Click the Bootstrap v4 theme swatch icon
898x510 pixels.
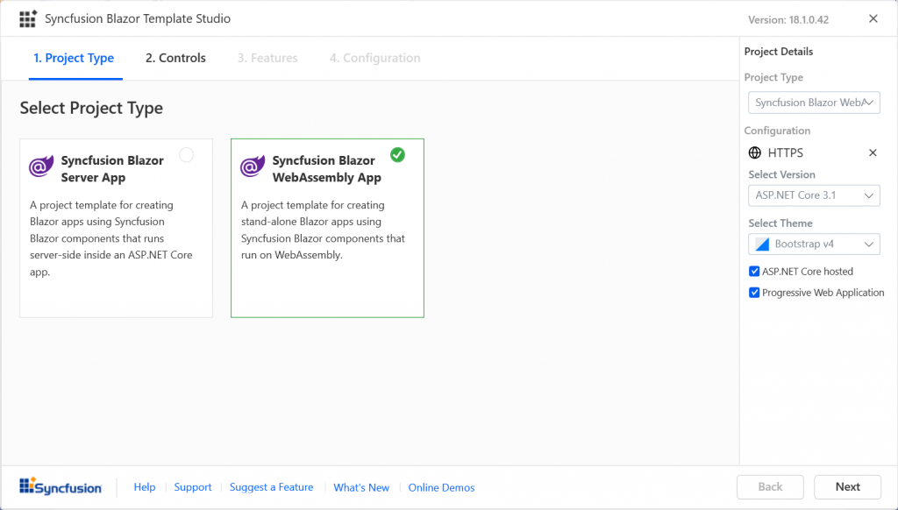[x=762, y=244]
